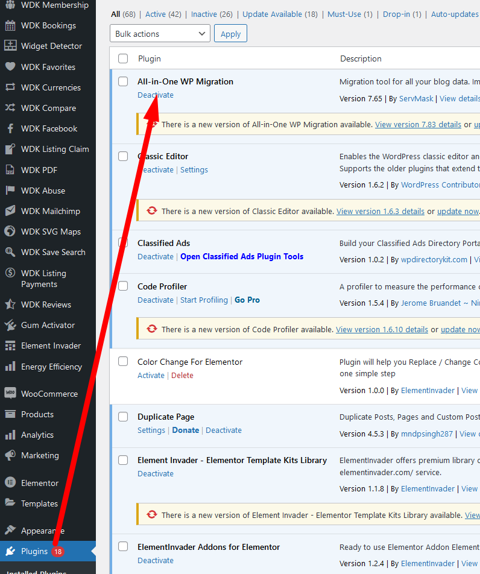Click the Templates folder icon
Image resolution: width=480 pixels, height=574 pixels.
click(10, 503)
